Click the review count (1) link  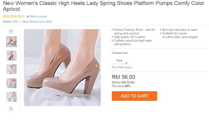point(23,17)
